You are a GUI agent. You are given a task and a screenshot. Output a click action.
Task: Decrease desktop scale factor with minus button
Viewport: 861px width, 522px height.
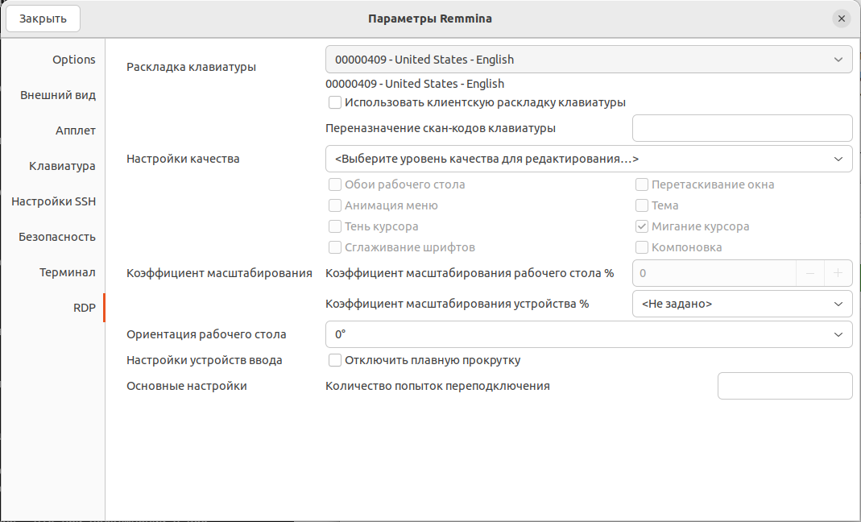(810, 273)
